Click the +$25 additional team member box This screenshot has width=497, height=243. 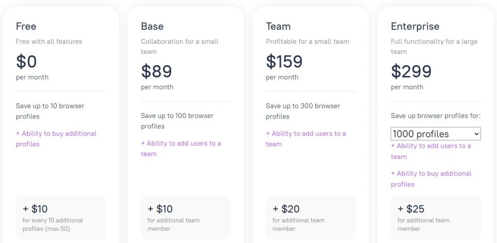click(435, 218)
